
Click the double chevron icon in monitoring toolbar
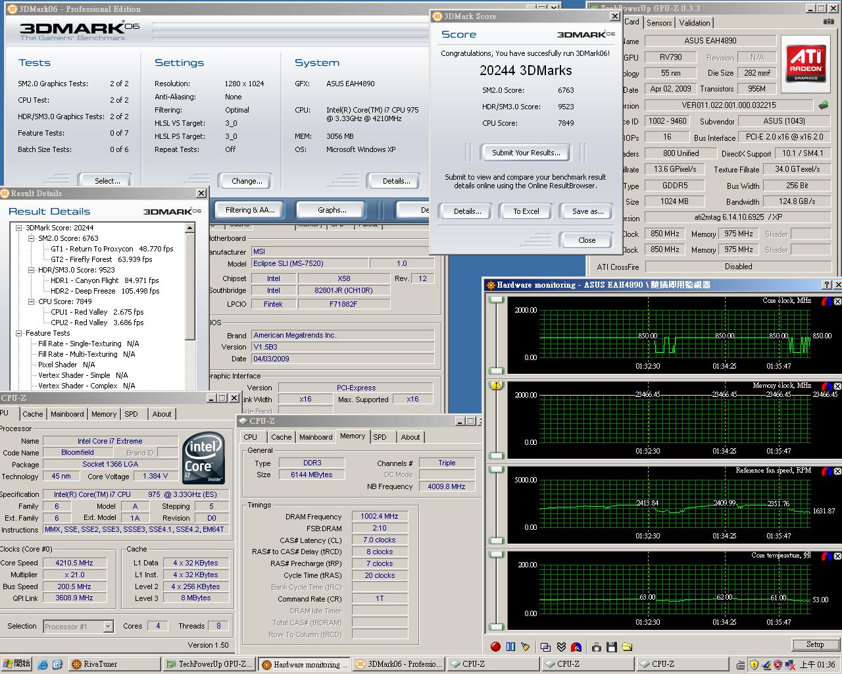[561, 647]
